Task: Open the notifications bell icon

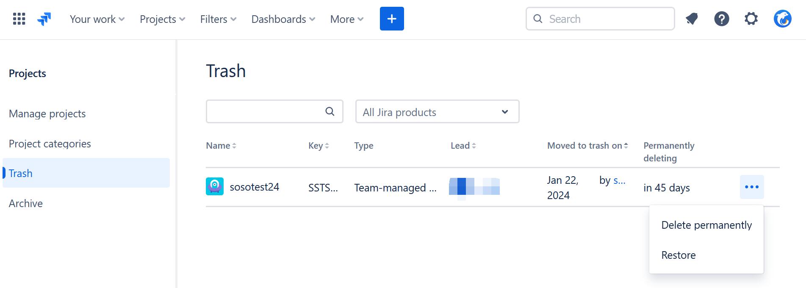Action: [x=692, y=19]
